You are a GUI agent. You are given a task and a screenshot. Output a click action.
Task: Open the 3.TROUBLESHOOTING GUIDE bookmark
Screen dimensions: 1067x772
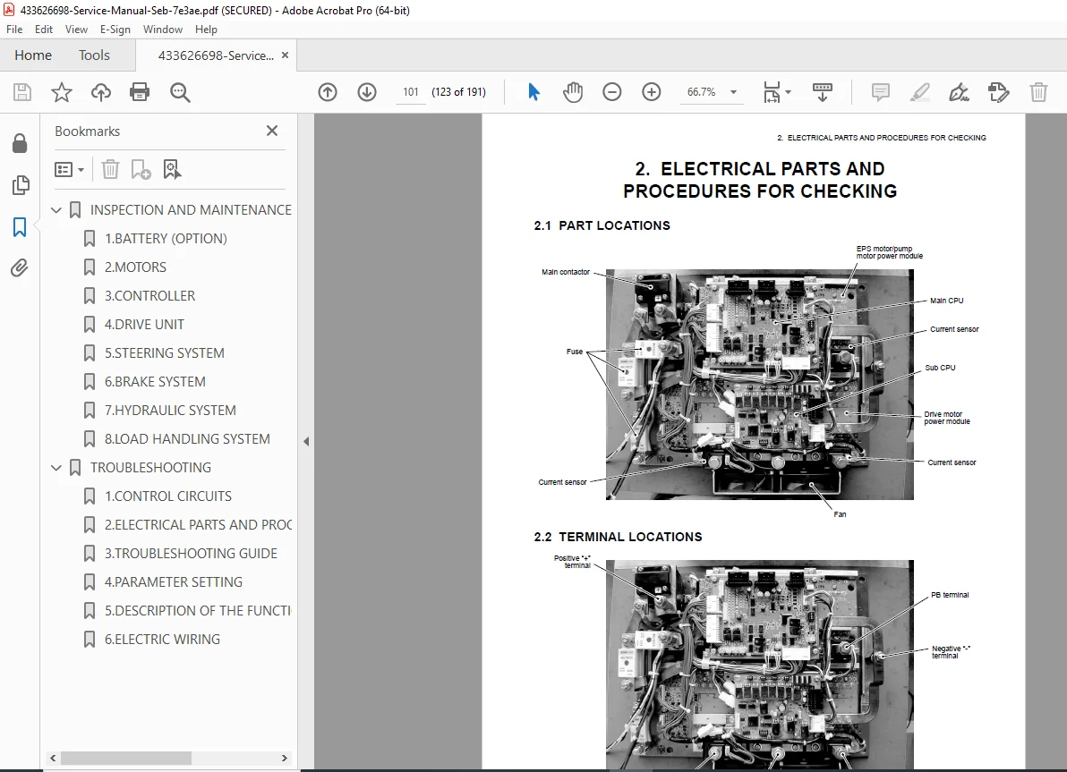pos(191,554)
